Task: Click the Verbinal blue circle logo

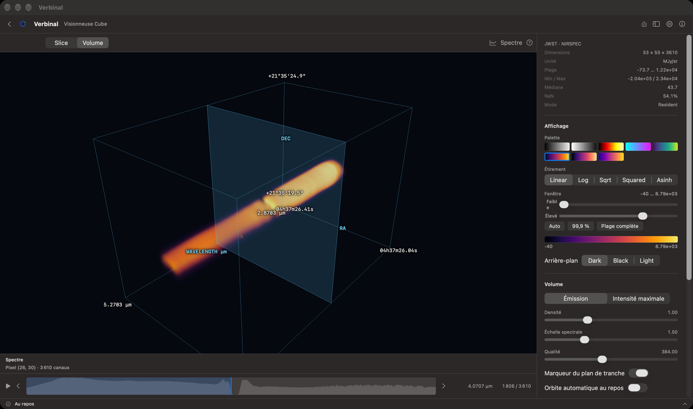Action: pos(23,24)
